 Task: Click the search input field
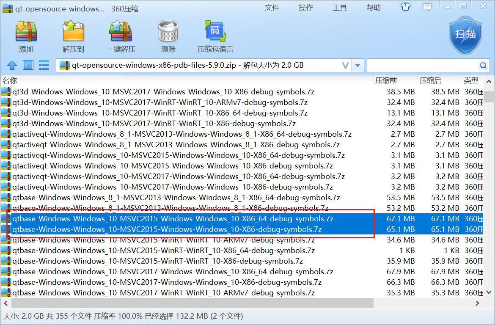coord(423,65)
